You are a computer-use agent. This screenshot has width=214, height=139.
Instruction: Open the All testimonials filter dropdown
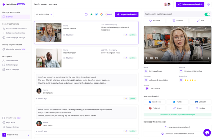[44, 14]
